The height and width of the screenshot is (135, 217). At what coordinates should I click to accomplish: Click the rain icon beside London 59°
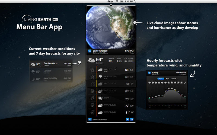click(x=33, y=72)
